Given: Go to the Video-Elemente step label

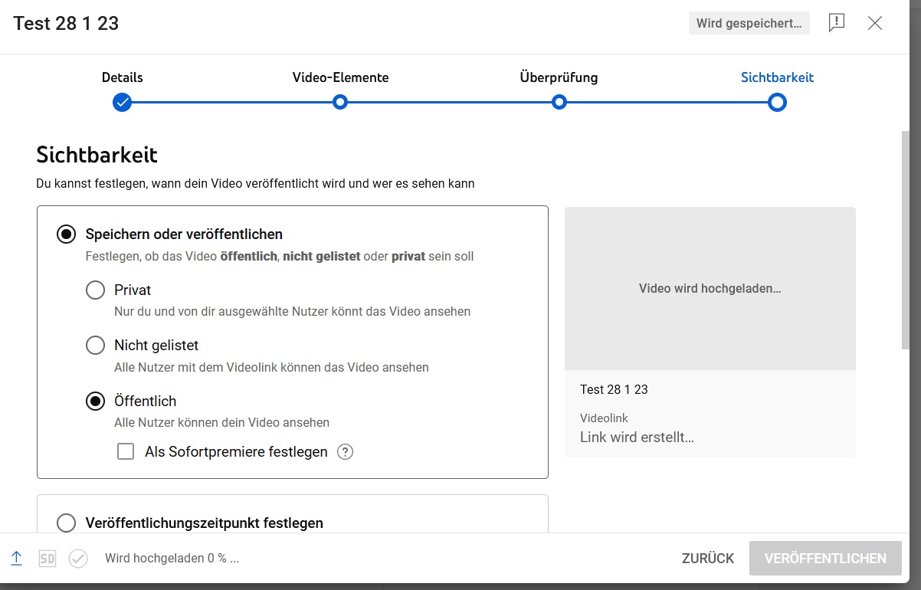Looking at the screenshot, I should tap(340, 77).
